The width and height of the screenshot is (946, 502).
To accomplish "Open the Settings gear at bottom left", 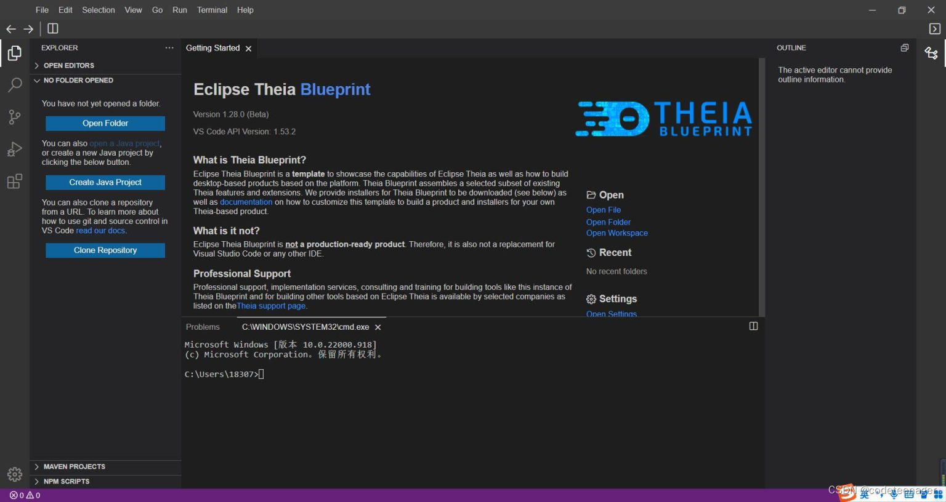I will pyautogui.click(x=14, y=474).
